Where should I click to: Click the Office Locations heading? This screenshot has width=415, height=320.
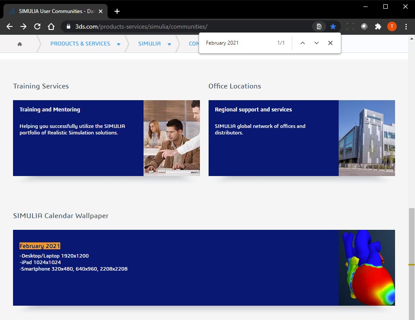tap(235, 86)
